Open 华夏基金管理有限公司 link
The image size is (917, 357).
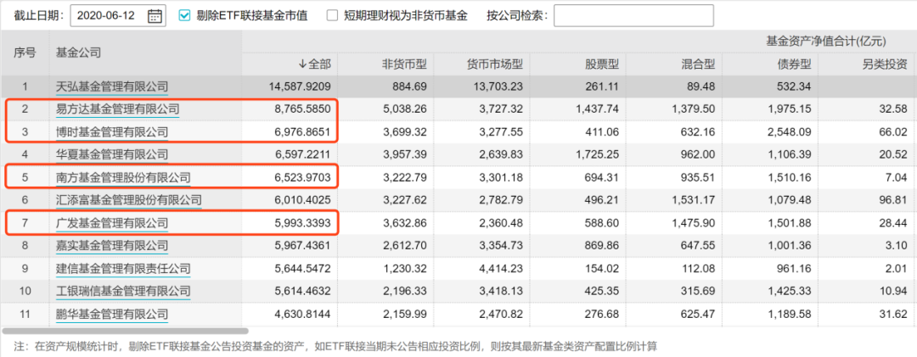[112, 155]
